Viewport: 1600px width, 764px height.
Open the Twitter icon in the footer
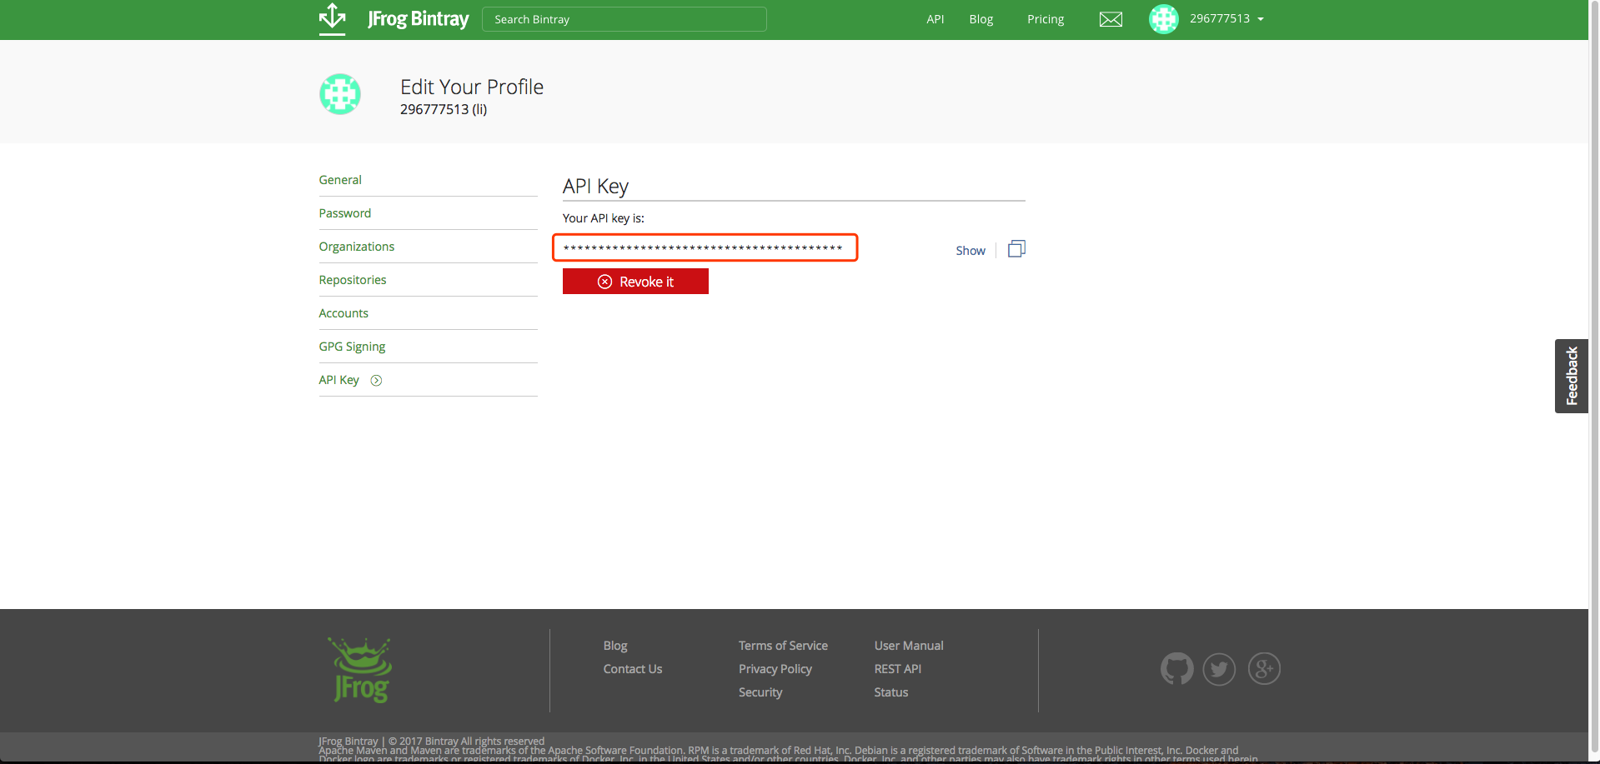pos(1219,668)
